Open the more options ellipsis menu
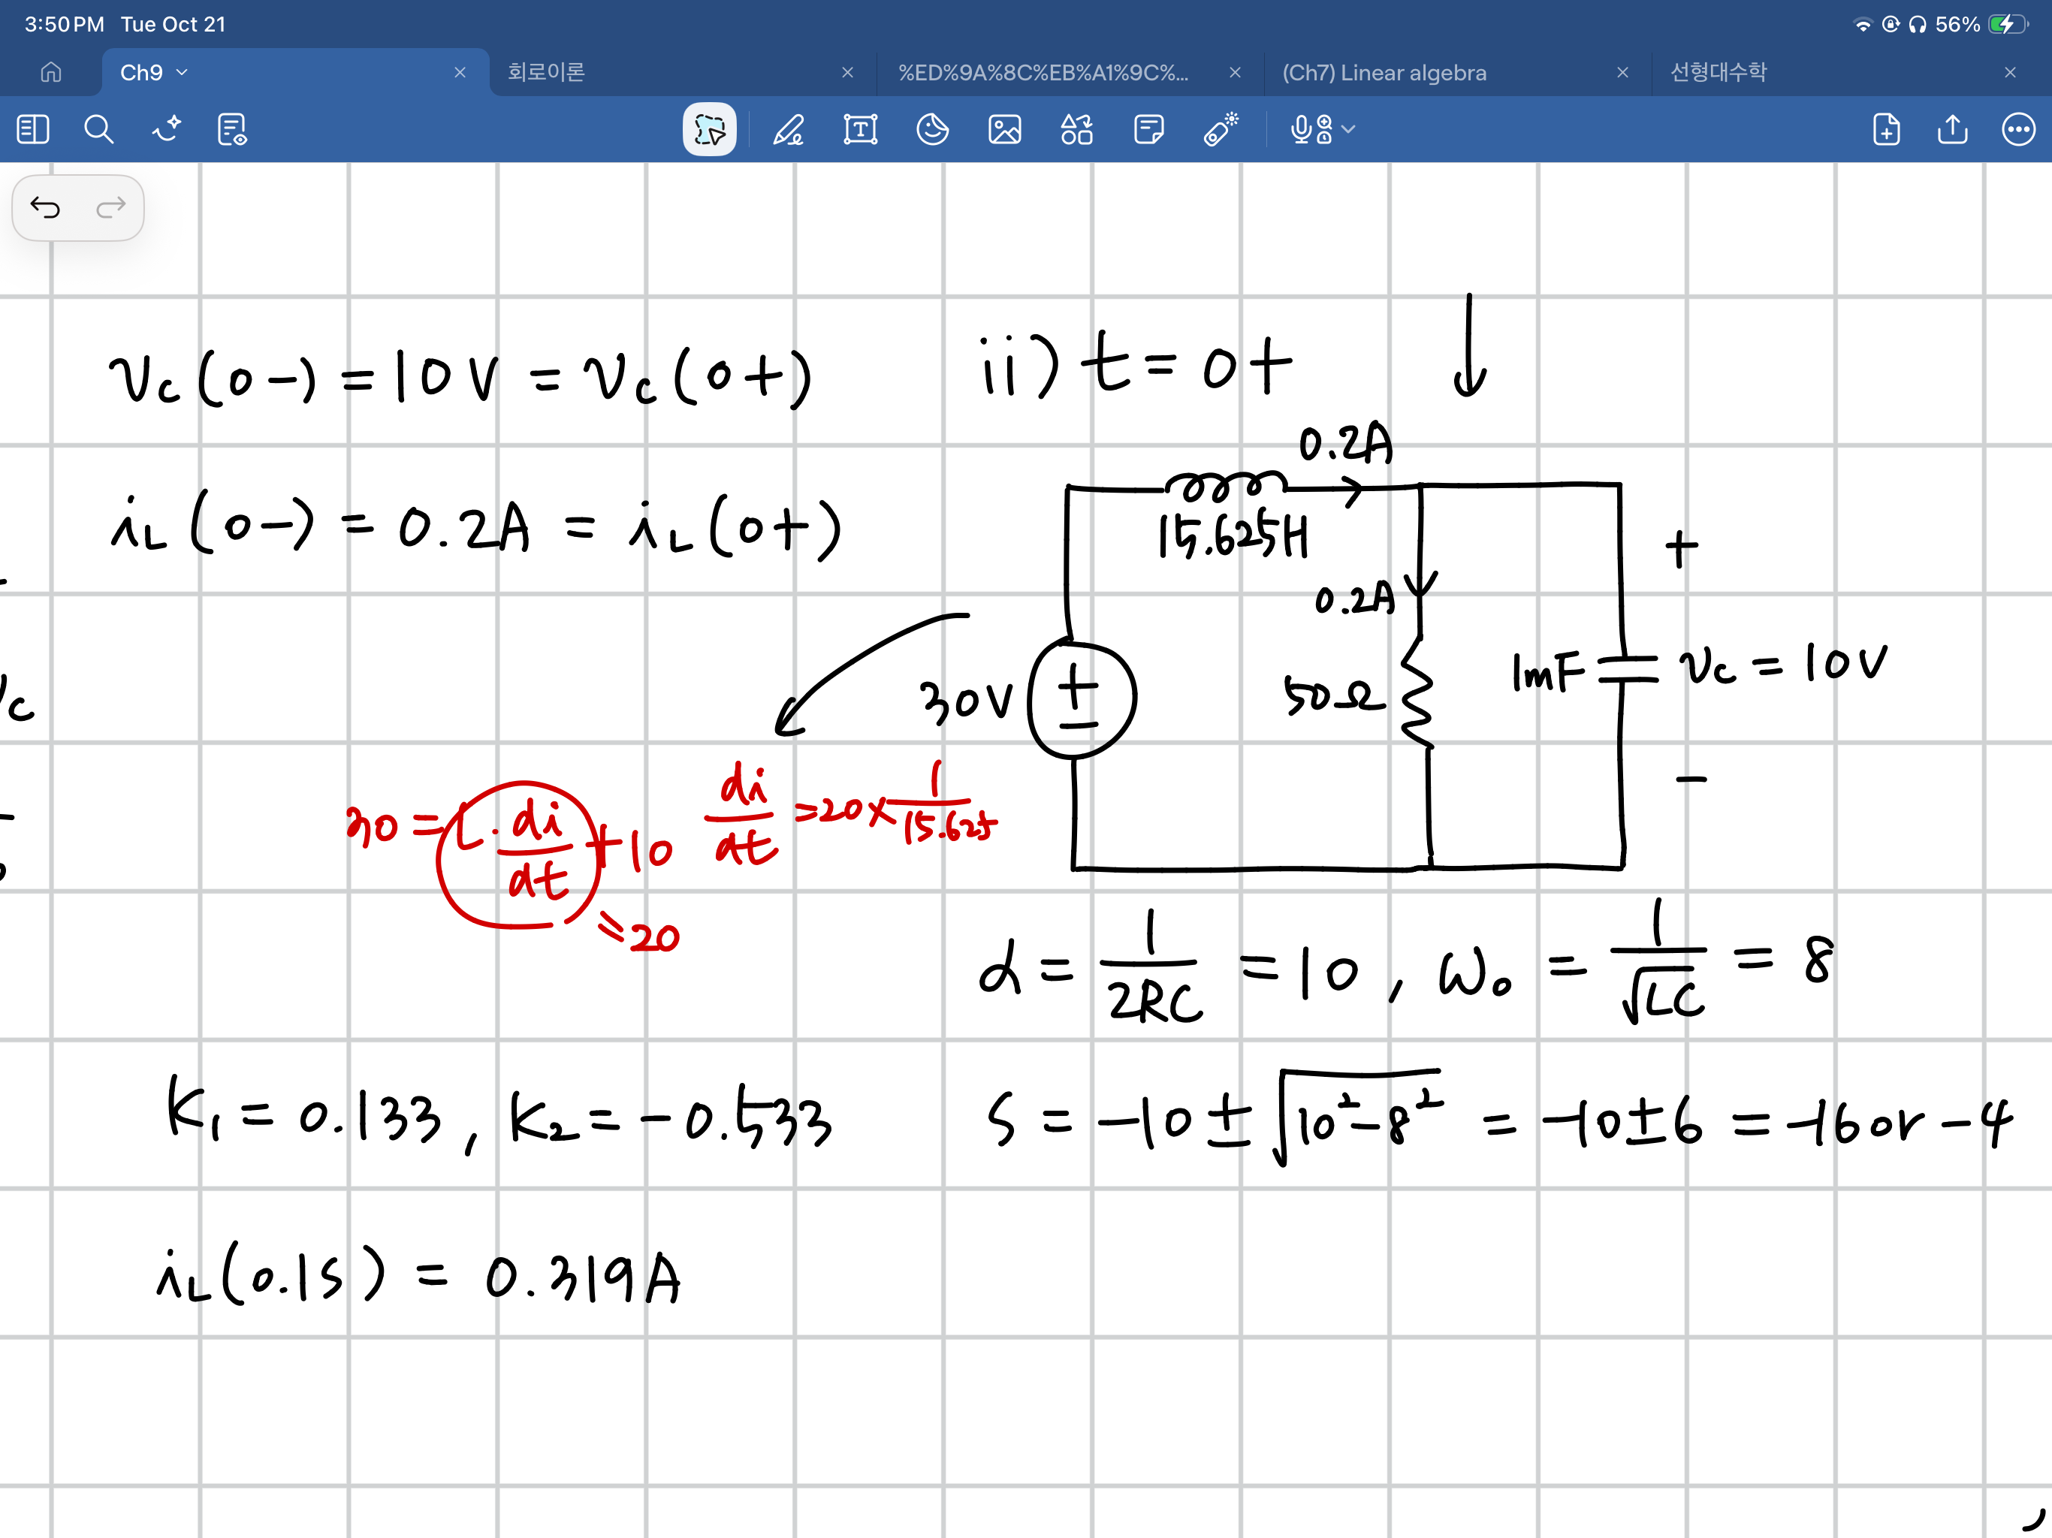 pyautogui.click(x=2017, y=129)
